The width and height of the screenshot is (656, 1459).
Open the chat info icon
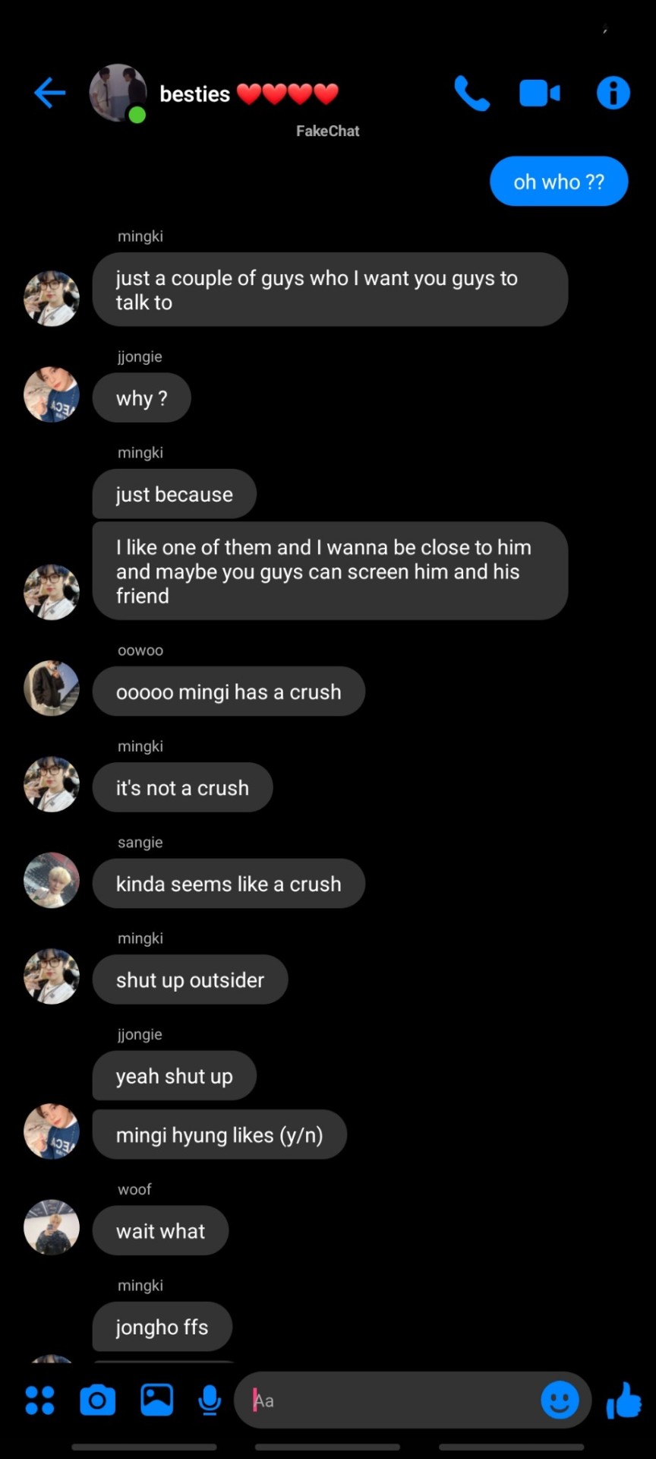point(613,93)
